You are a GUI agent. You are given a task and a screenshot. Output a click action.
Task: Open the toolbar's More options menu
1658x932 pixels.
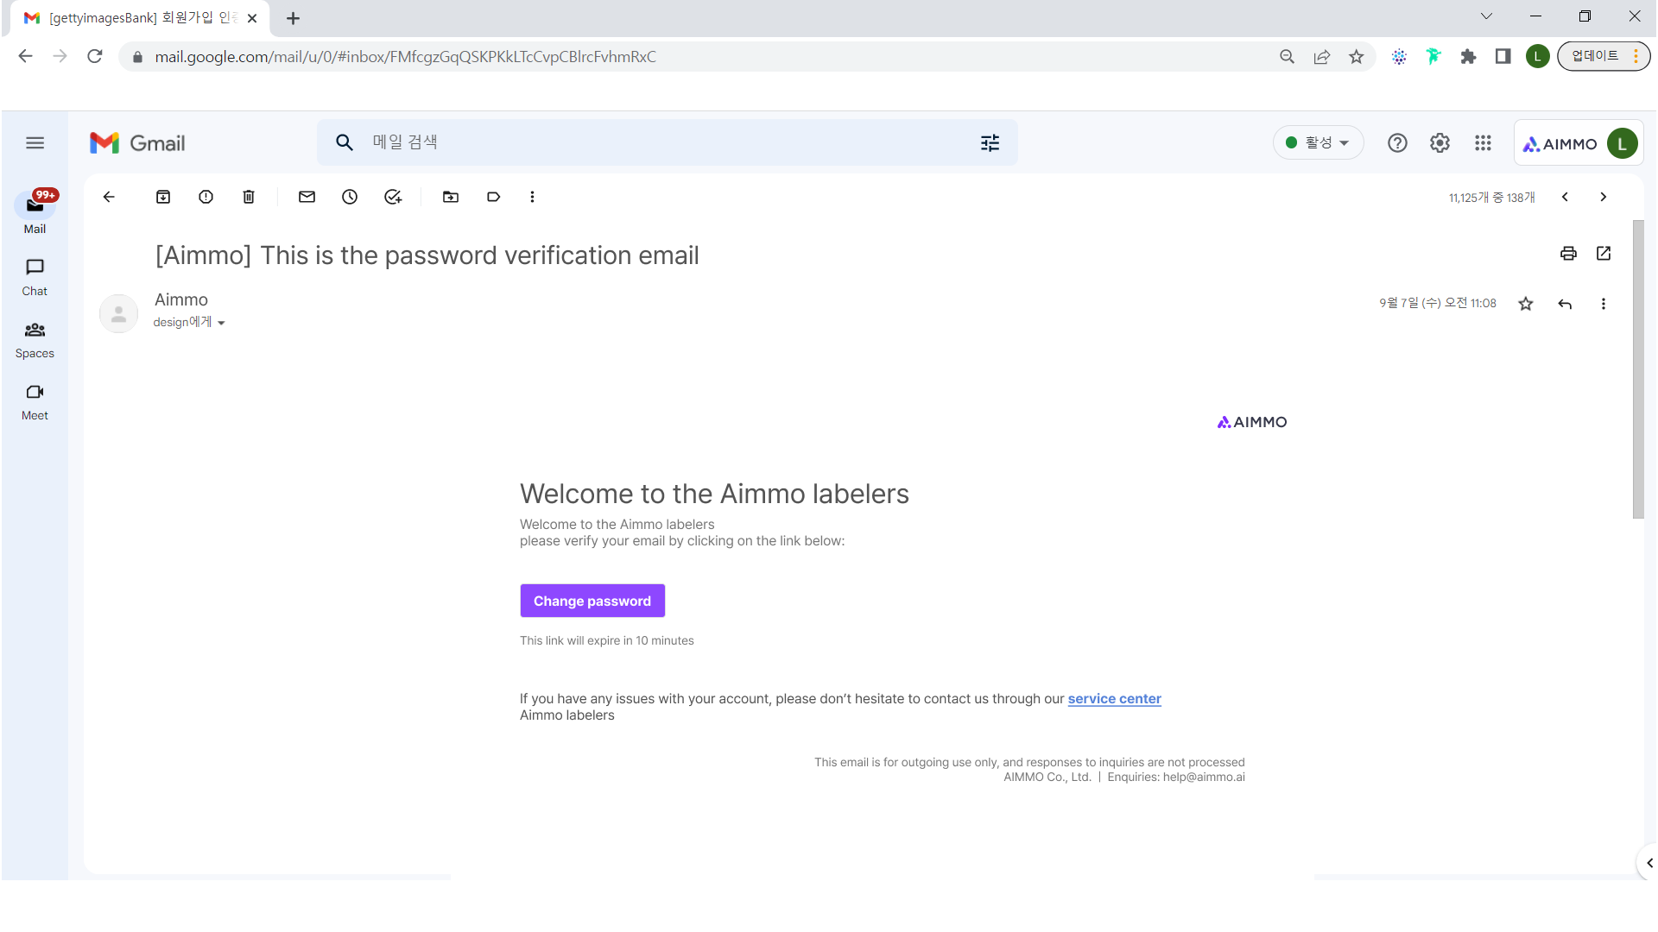tap(532, 197)
